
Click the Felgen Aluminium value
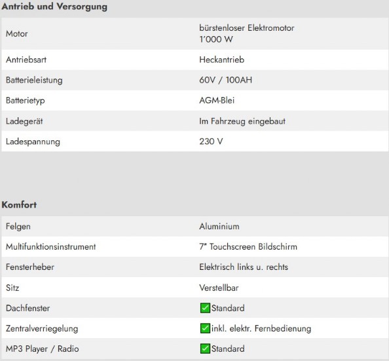pyautogui.click(x=219, y=227)
